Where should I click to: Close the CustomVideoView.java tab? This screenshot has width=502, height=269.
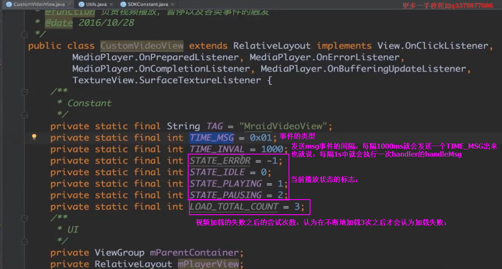pyautogui.click(x=69, y=4)
